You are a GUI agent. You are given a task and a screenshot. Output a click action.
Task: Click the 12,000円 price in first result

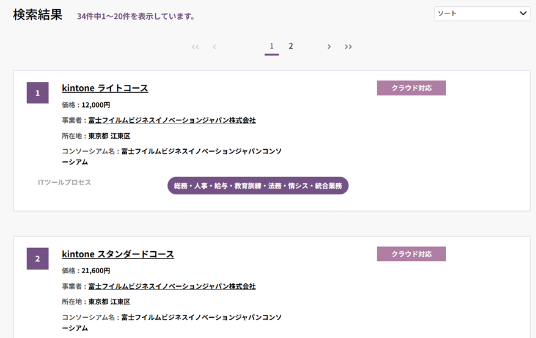tap(95, 105)
